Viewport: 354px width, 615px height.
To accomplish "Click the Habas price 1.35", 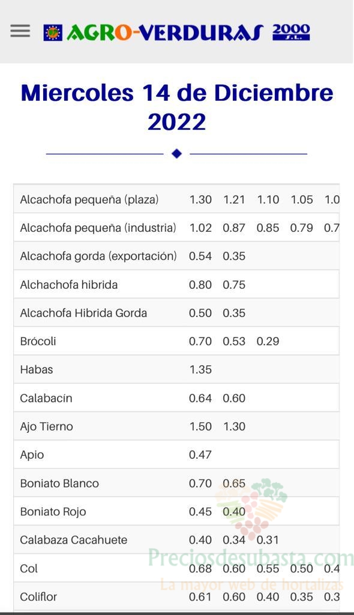I will click(201, 369).
